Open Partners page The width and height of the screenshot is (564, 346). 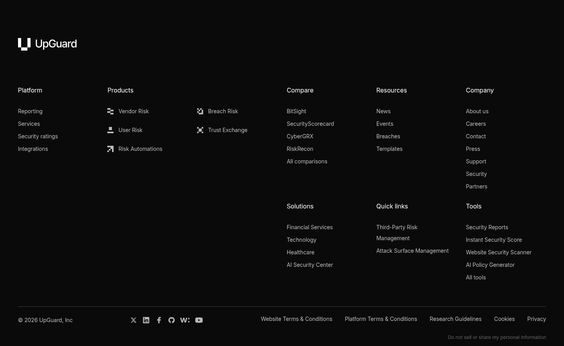(x=477, y=187)
